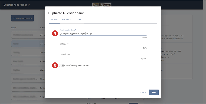The image size is (206, 104).
Task: Click the red step 4 marker
Action: point(55,33)
